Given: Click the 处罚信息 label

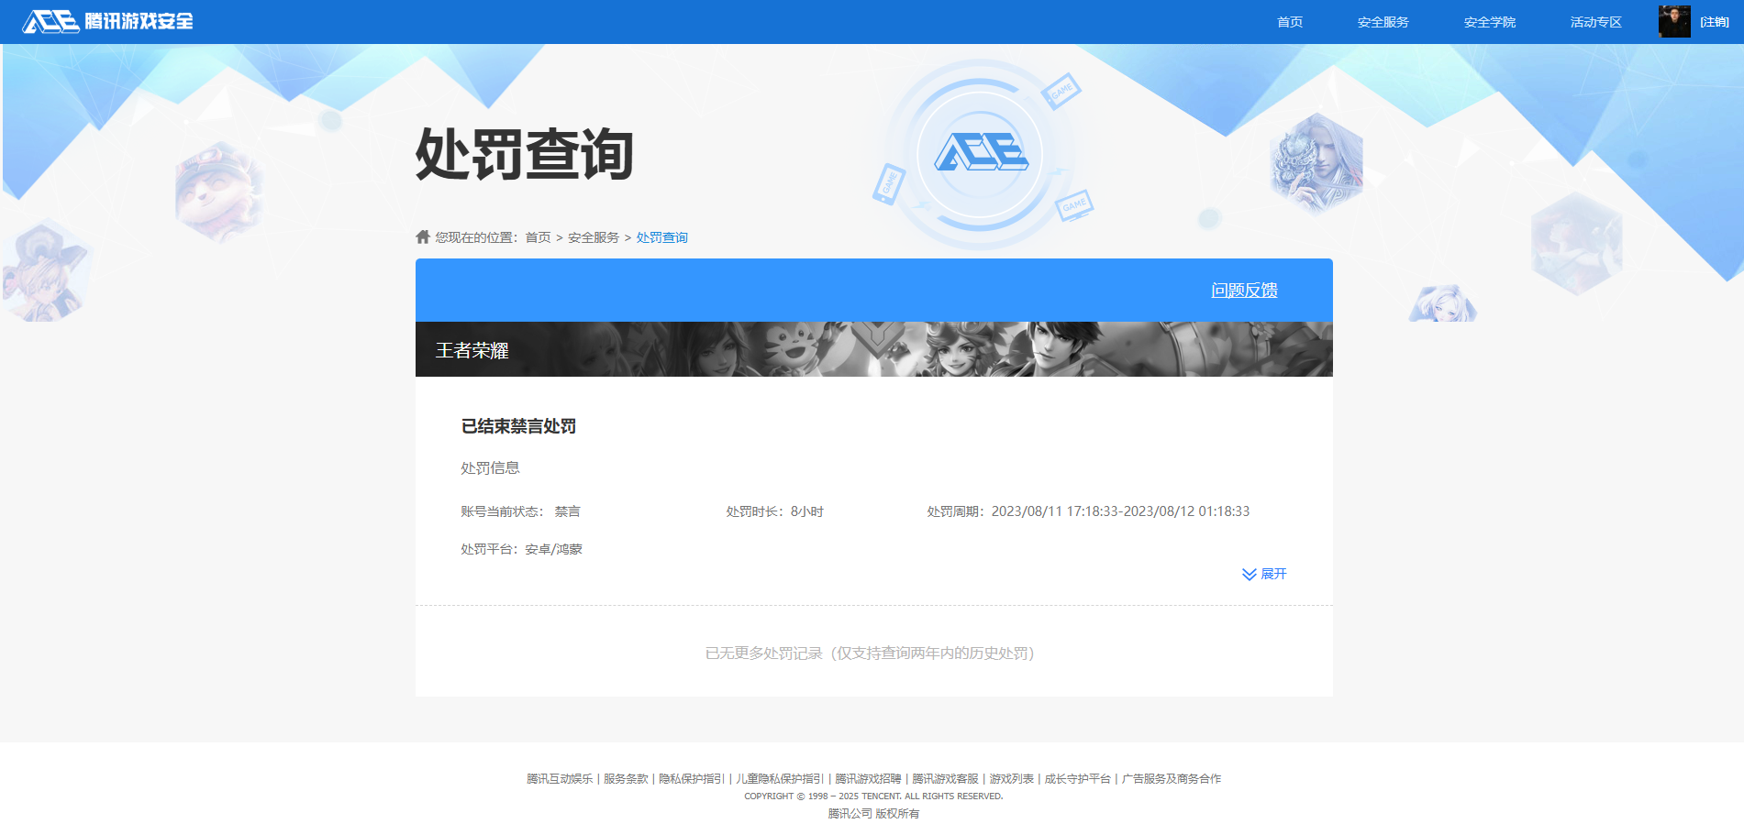Looking at the screenshot, I should coord(490,468).
